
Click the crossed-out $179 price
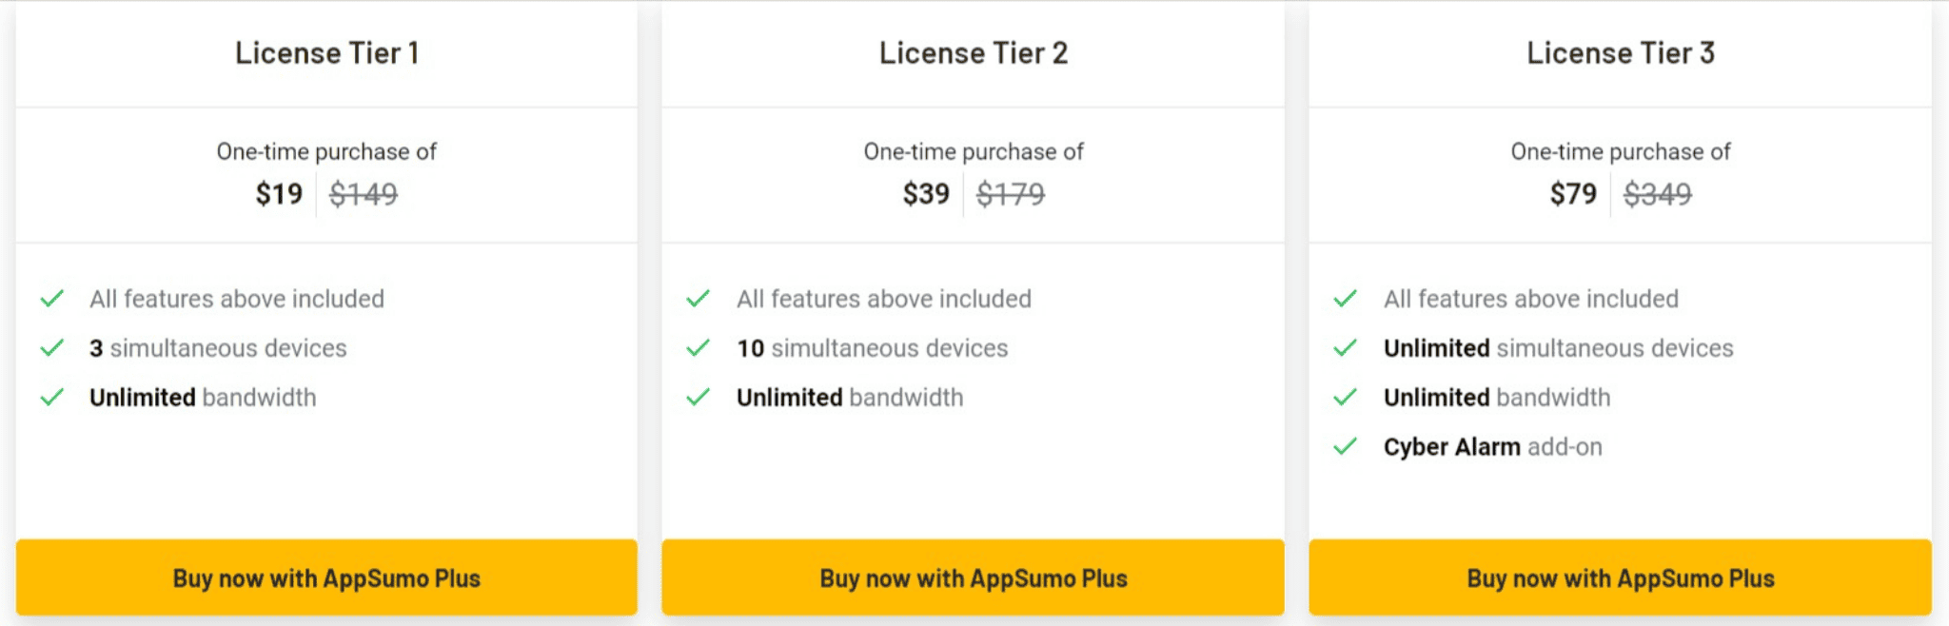1011,194
